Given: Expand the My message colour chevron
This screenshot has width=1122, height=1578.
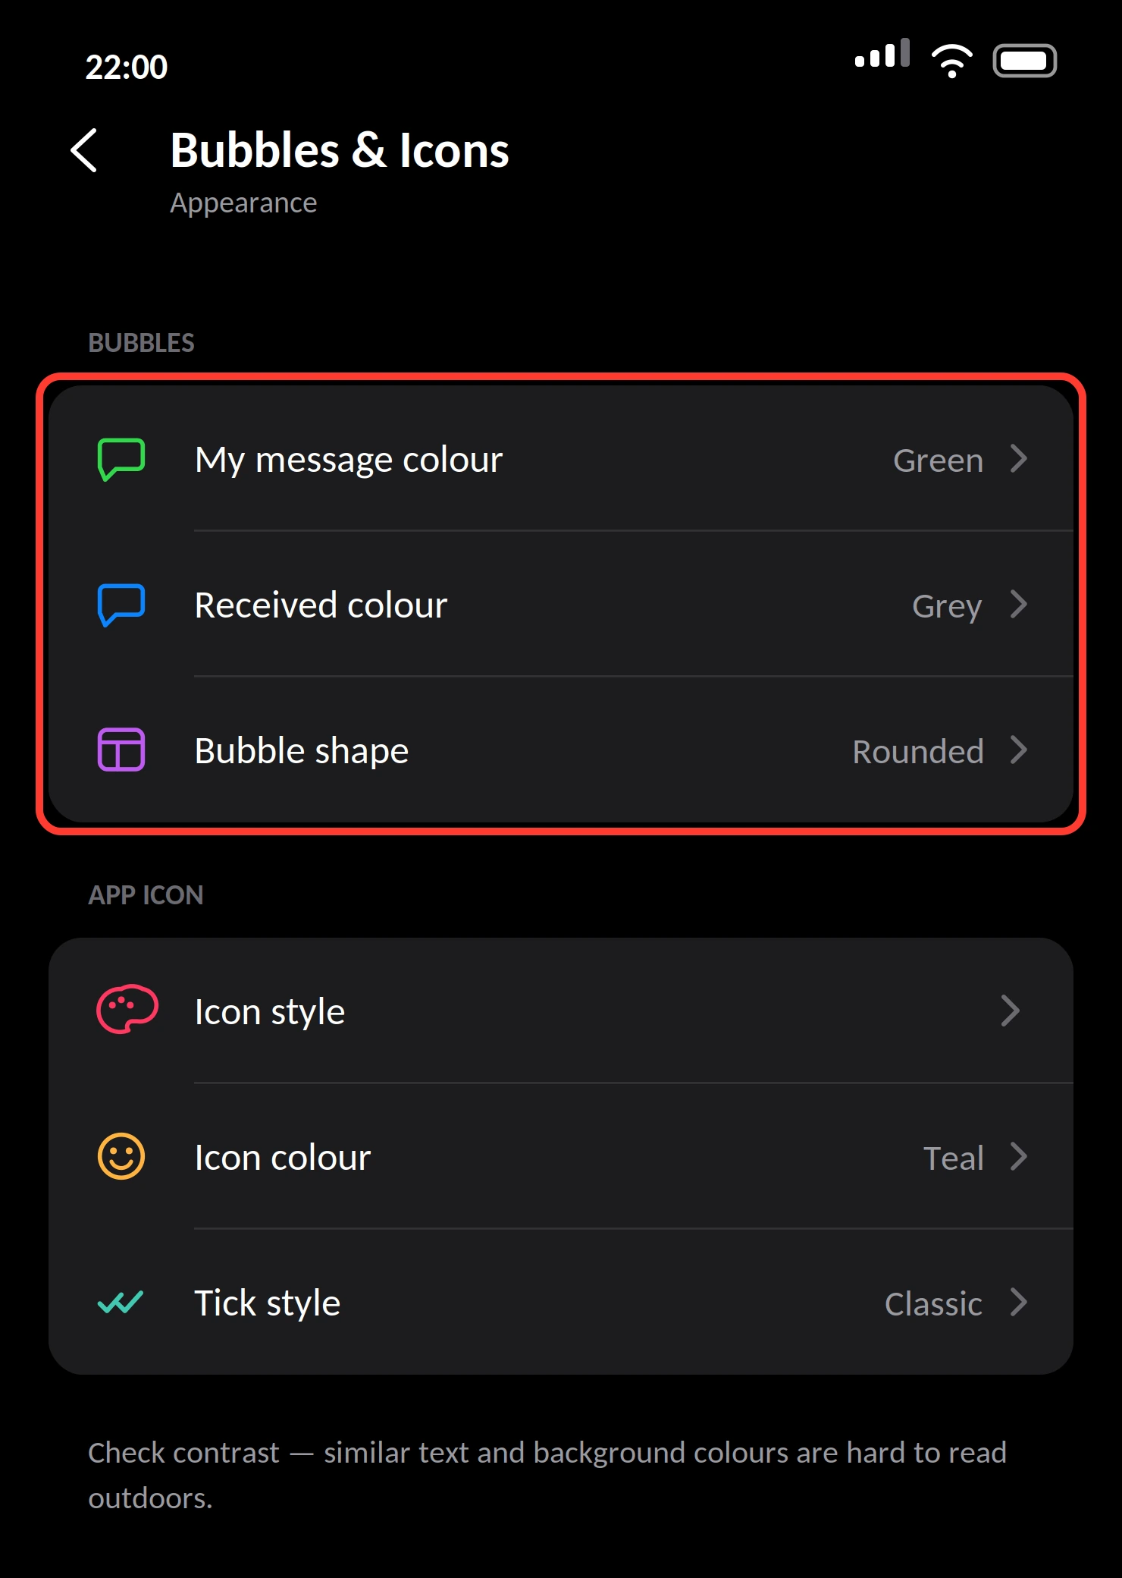Looking at the screenshot, I should point(1019,458).
